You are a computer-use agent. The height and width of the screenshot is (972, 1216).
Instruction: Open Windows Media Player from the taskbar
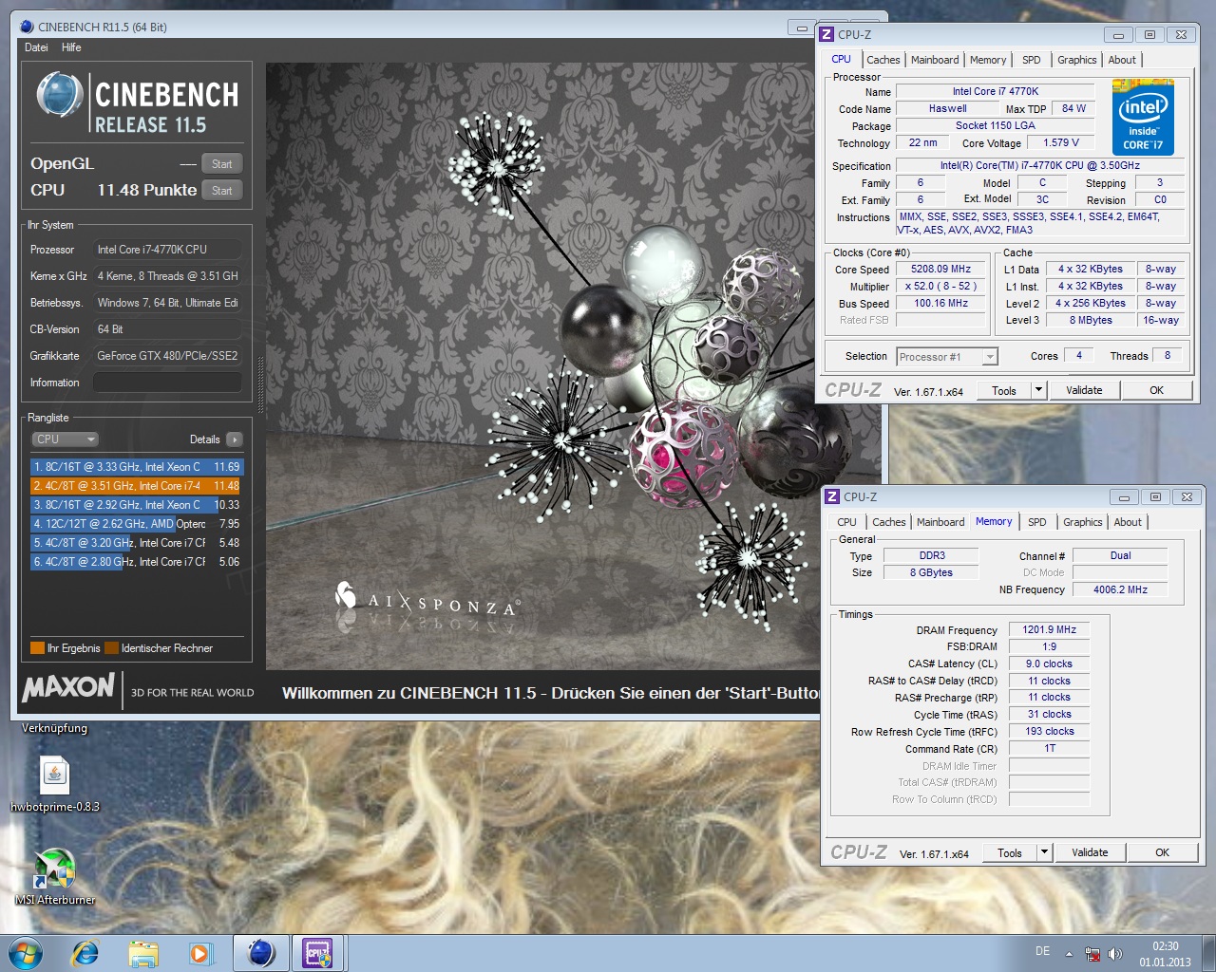[200, 952]
